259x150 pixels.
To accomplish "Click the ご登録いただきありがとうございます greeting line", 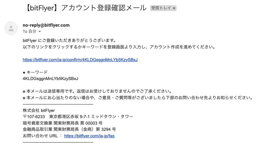I will click(x=70, y=40).
